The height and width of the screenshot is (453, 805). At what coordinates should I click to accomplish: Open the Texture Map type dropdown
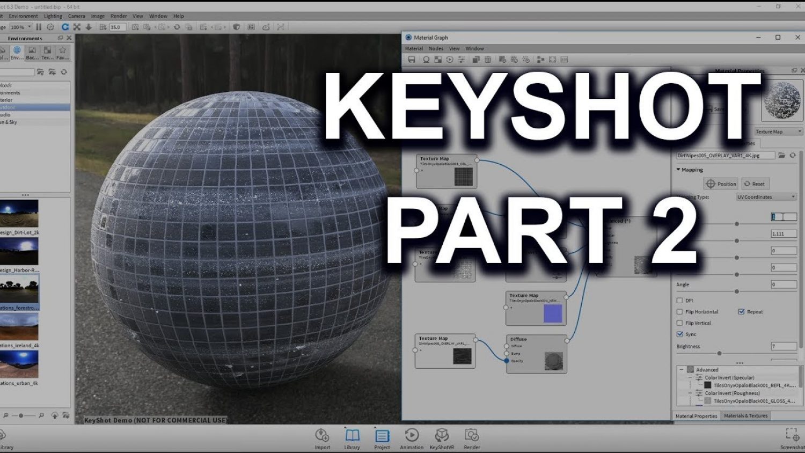tap(778, 131)
